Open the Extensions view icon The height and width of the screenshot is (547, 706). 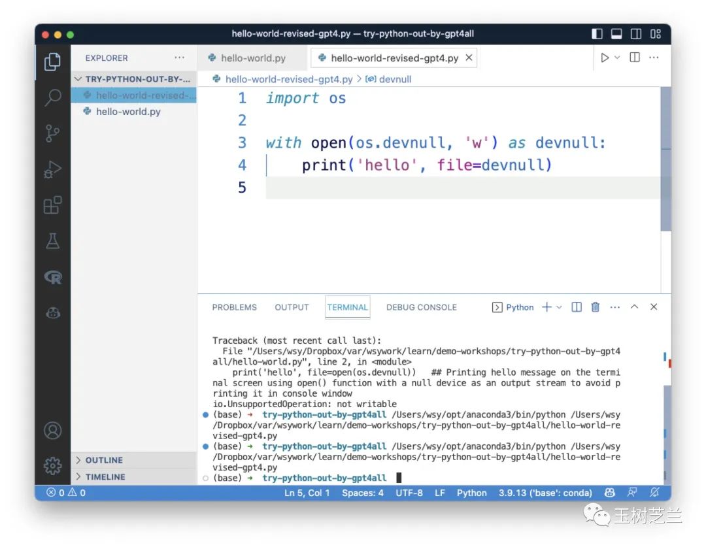point(53,205)
